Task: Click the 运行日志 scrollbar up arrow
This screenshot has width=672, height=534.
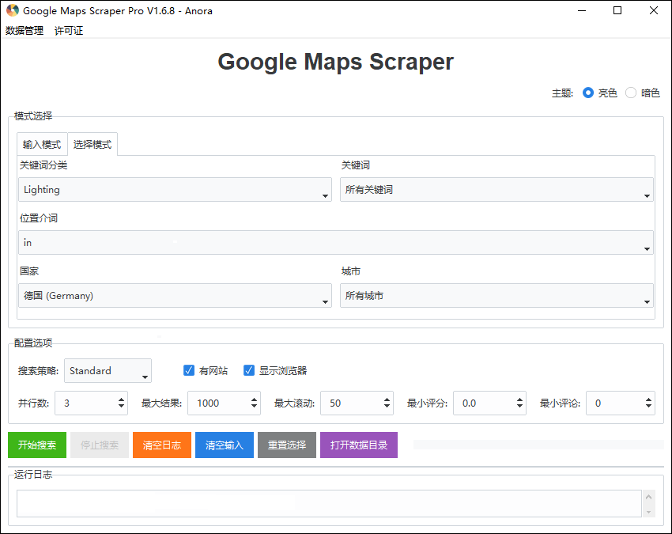Action: coord(648,497)
